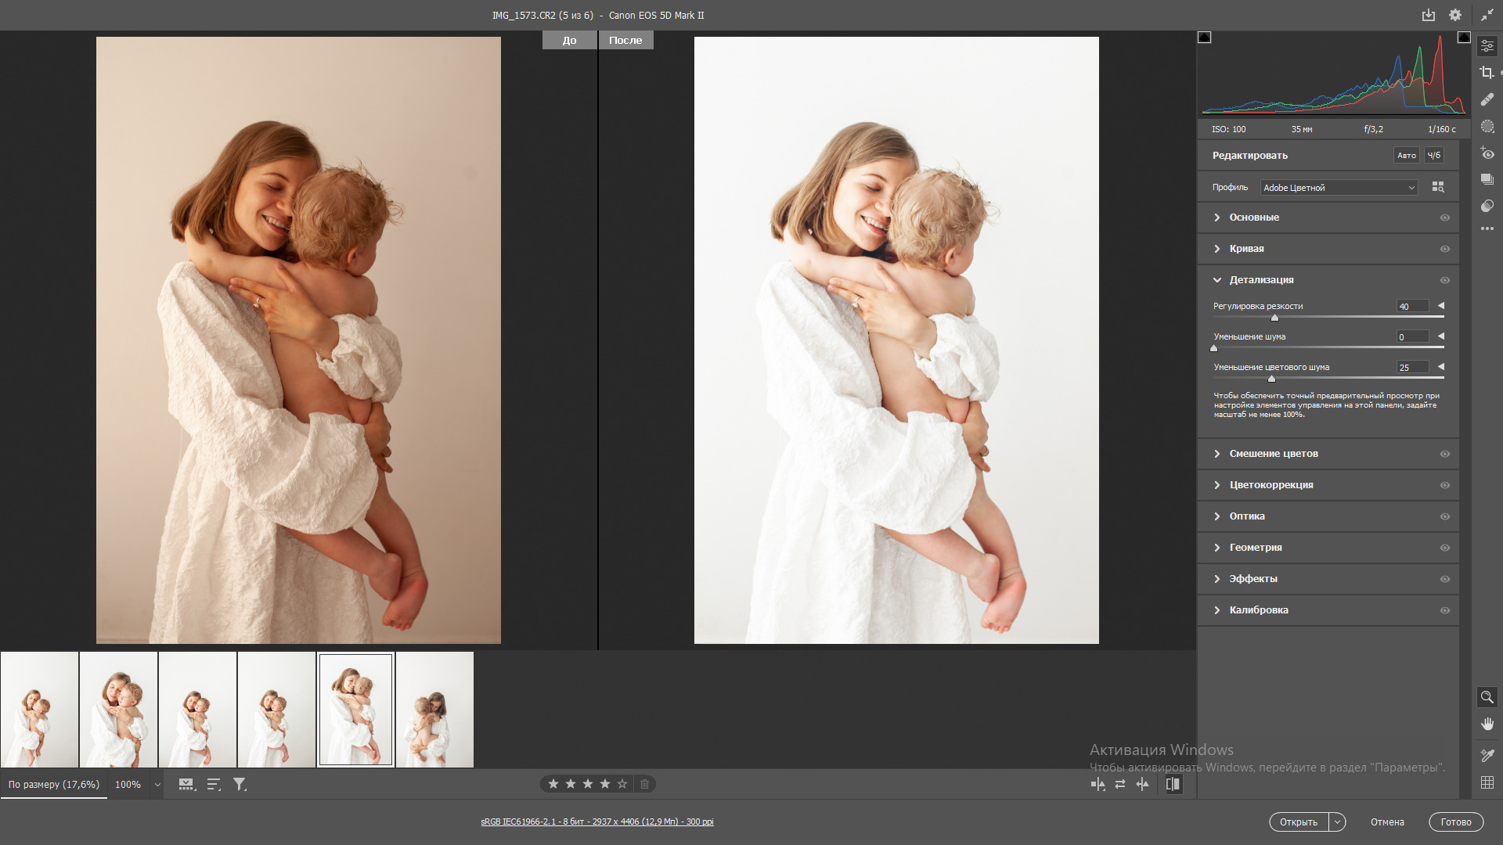Open the Профиль Adobe Цветной dropdown
The image size is (1503, 845).
pos(1339,188)
